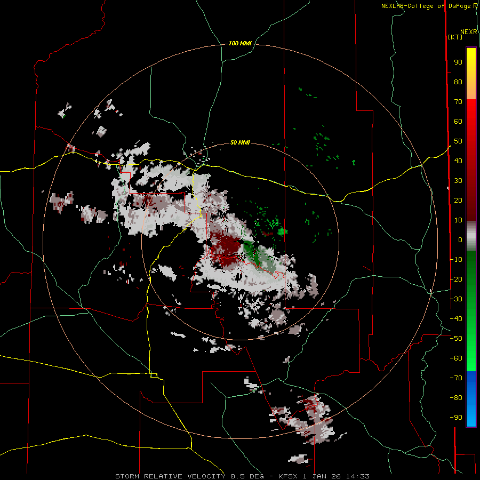This screenshot has height=480, width=480.
Task: Click the -20 scale value
Action: coord(456,279)
